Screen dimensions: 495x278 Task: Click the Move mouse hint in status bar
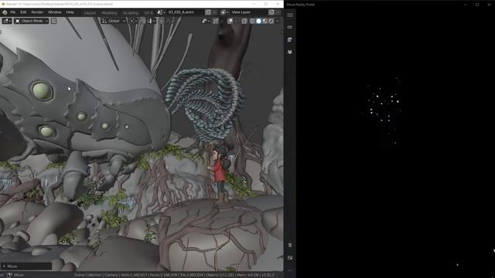pos(15,275)
